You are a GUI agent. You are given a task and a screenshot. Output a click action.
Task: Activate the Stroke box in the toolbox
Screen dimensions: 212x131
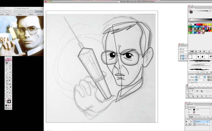coord(9,102)
